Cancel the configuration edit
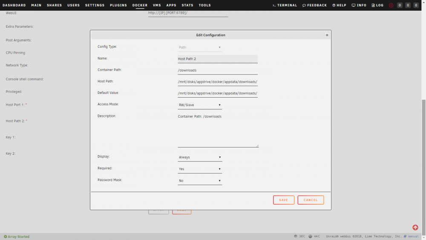This screenshot has height=240, width=426. pos(311,200)
